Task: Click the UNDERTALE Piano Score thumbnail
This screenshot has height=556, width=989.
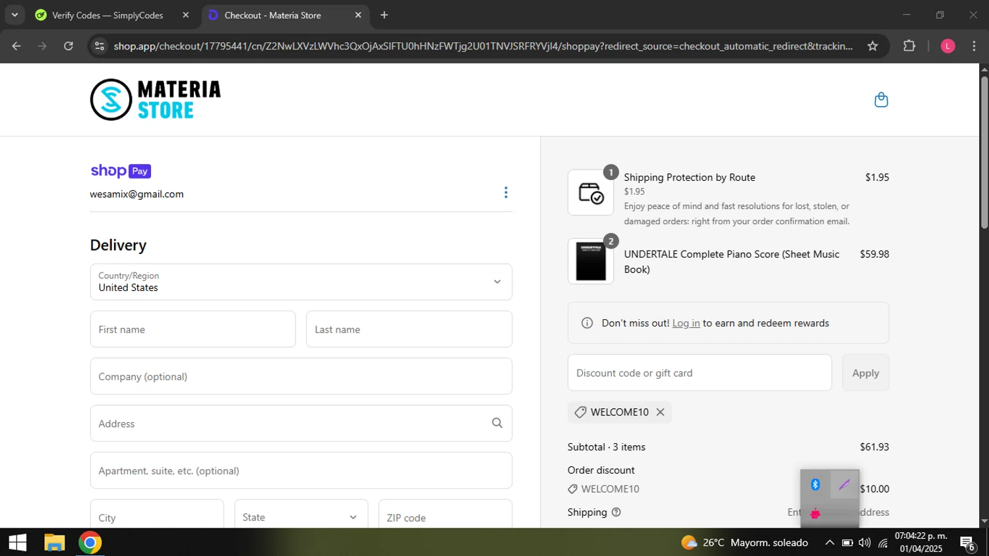Action: [x=591, y=261]
